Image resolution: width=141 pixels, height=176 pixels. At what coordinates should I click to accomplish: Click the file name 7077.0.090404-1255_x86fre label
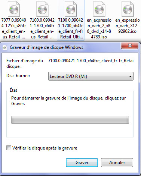point(14,28)
